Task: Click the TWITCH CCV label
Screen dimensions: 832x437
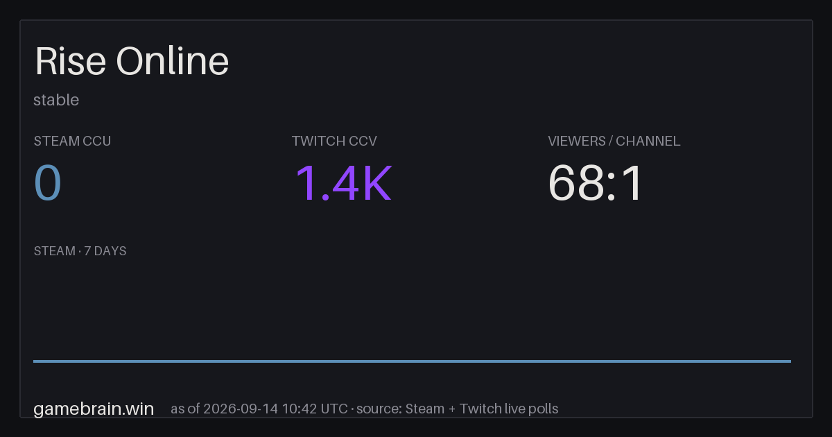Action: [334, 141]
